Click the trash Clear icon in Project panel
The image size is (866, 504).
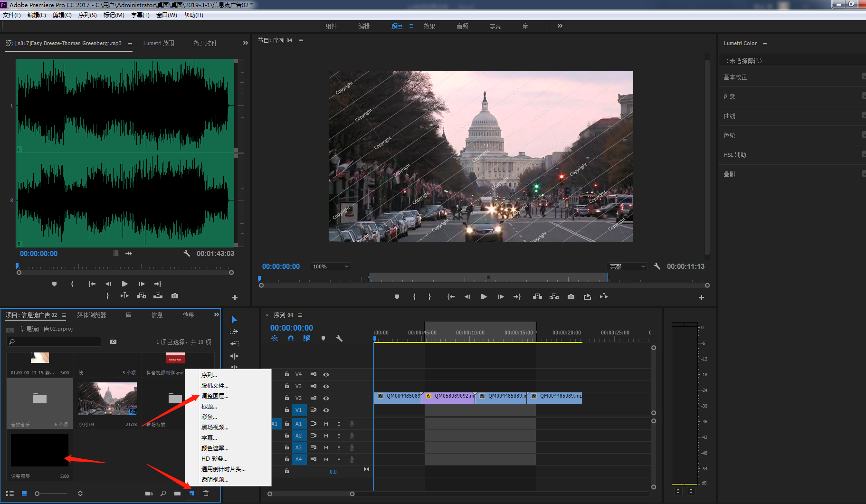click(206, 494)
